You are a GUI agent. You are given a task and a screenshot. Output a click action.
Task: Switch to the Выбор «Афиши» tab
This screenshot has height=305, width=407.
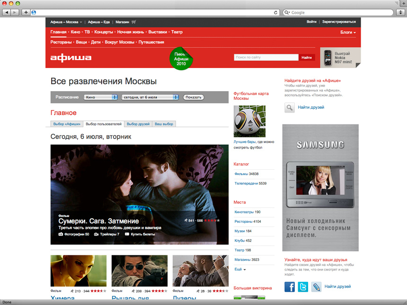click(x=67, y=124)
